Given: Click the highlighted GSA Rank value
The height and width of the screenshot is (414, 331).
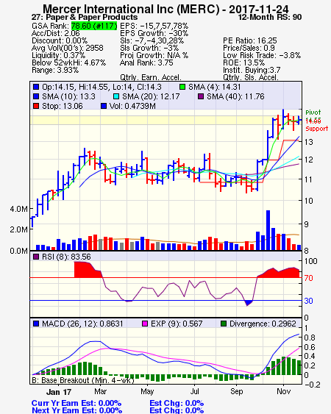Looking at the screenshot, I should click(94, 26).
